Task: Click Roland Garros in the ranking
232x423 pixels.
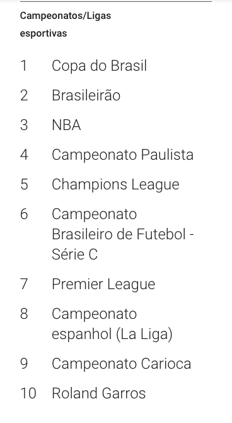Action: pyautogui.click(x=98, y=393)
